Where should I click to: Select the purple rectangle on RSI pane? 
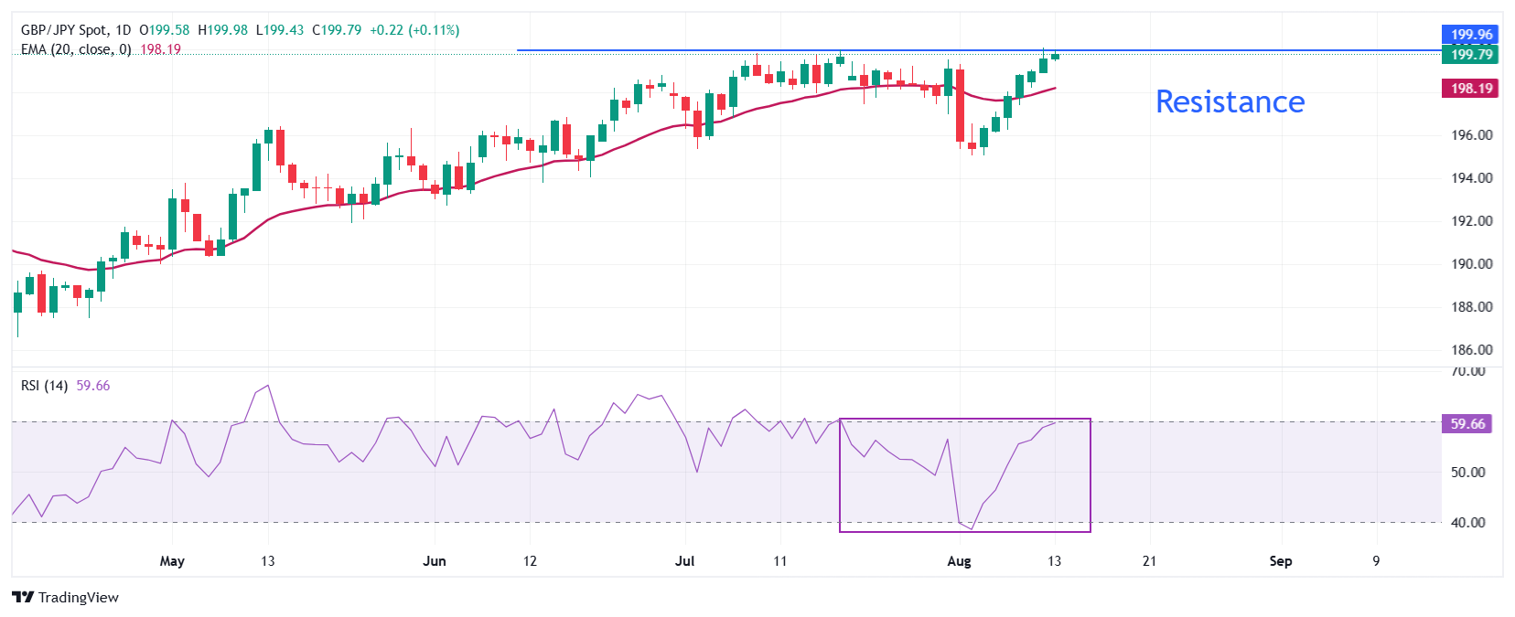click(1090, 475)
